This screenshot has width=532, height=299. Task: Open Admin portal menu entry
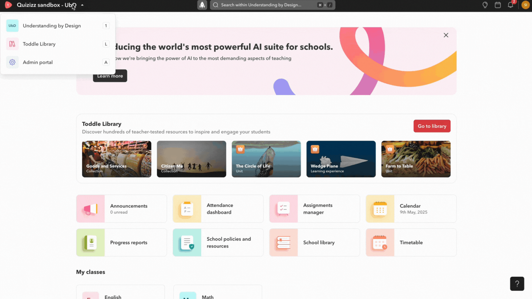[58, 62]
